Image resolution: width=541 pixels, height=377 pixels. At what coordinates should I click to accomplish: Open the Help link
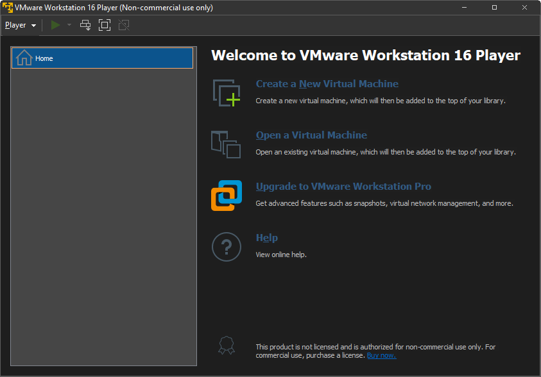(266, 238)
